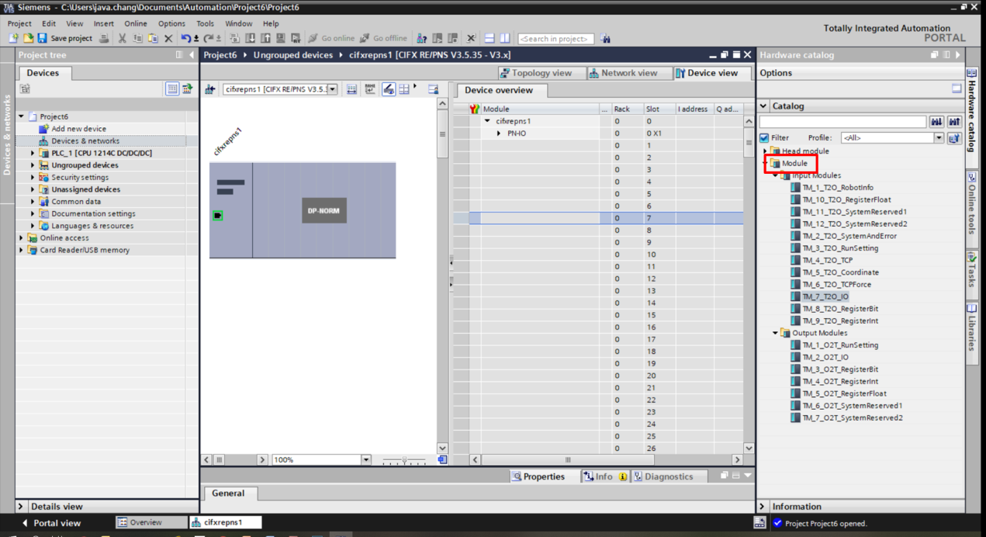Click the catalog search down icon
The height and width of the screenshot is (537, 986).
pyautogui.click(x=937, y=122)
